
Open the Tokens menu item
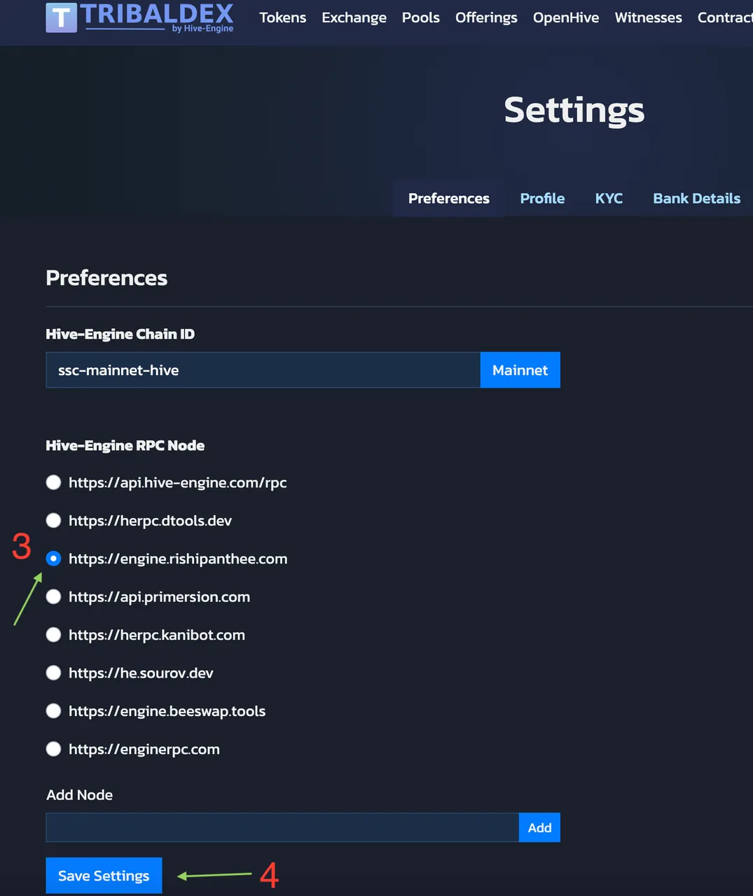click(282, 17)
